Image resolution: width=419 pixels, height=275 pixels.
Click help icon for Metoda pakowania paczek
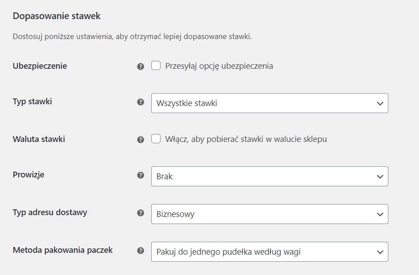[x=141, y=251]
